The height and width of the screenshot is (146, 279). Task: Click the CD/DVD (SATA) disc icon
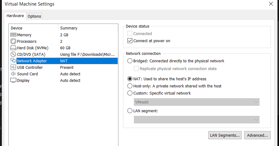(13, 55)
